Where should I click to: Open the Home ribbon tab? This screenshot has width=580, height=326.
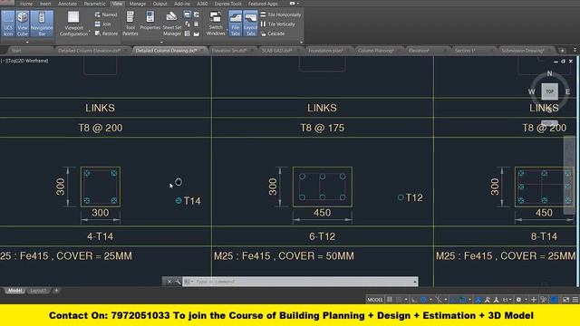[x=26, y=4]
